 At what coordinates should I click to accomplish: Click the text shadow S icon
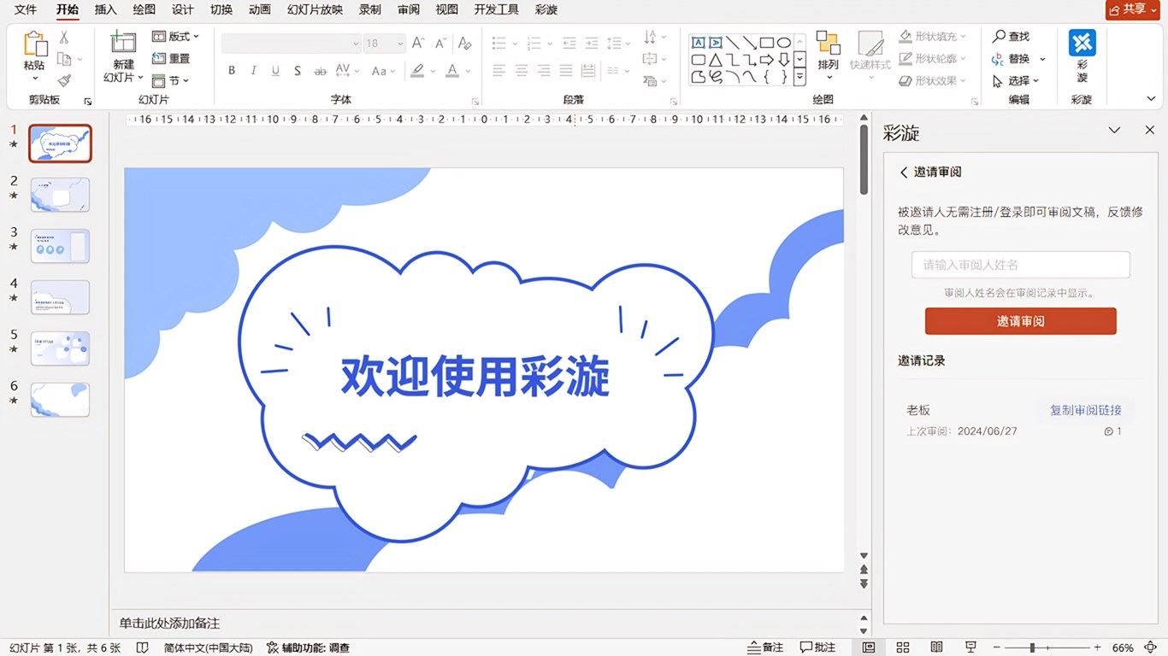pyautogui.click(x=297, y=71)
